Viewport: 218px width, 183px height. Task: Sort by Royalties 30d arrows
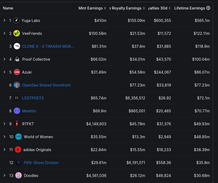170,8
